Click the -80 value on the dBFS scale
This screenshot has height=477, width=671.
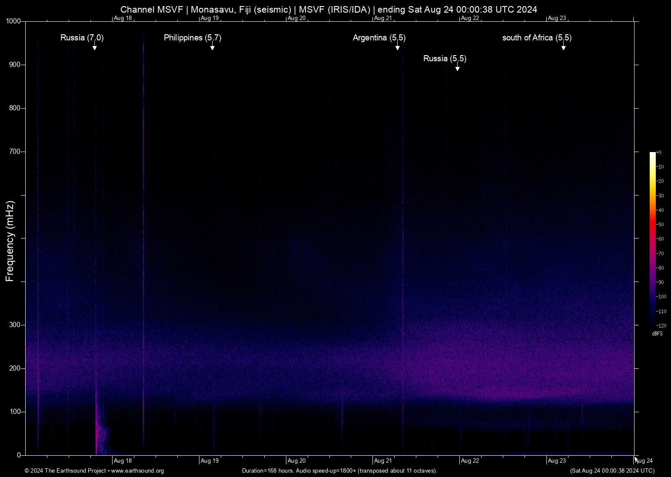[660, 268]
